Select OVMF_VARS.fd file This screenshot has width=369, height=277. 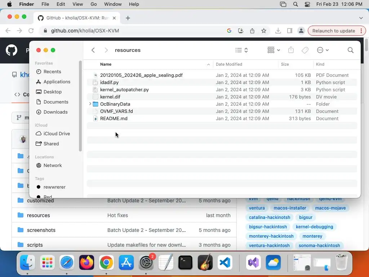[116, 111]
